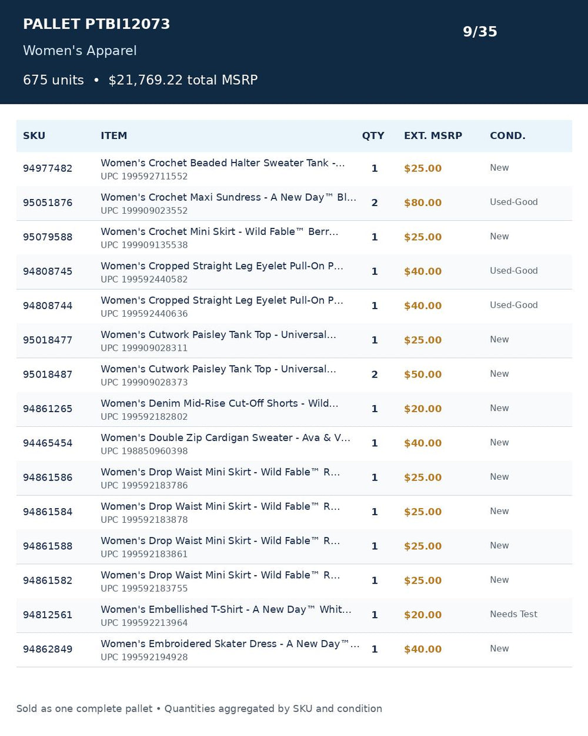Screen dimensions: 588x736
Task: Select SKU 94861586 row
Action: point(294,478)
